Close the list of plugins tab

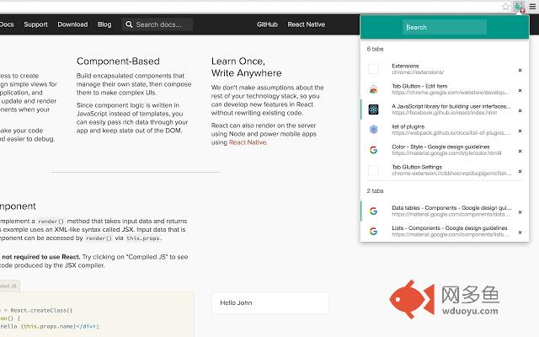coord(520,131)
